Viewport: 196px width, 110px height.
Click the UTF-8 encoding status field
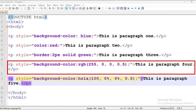pyautogui.click(x=179, y=108)
